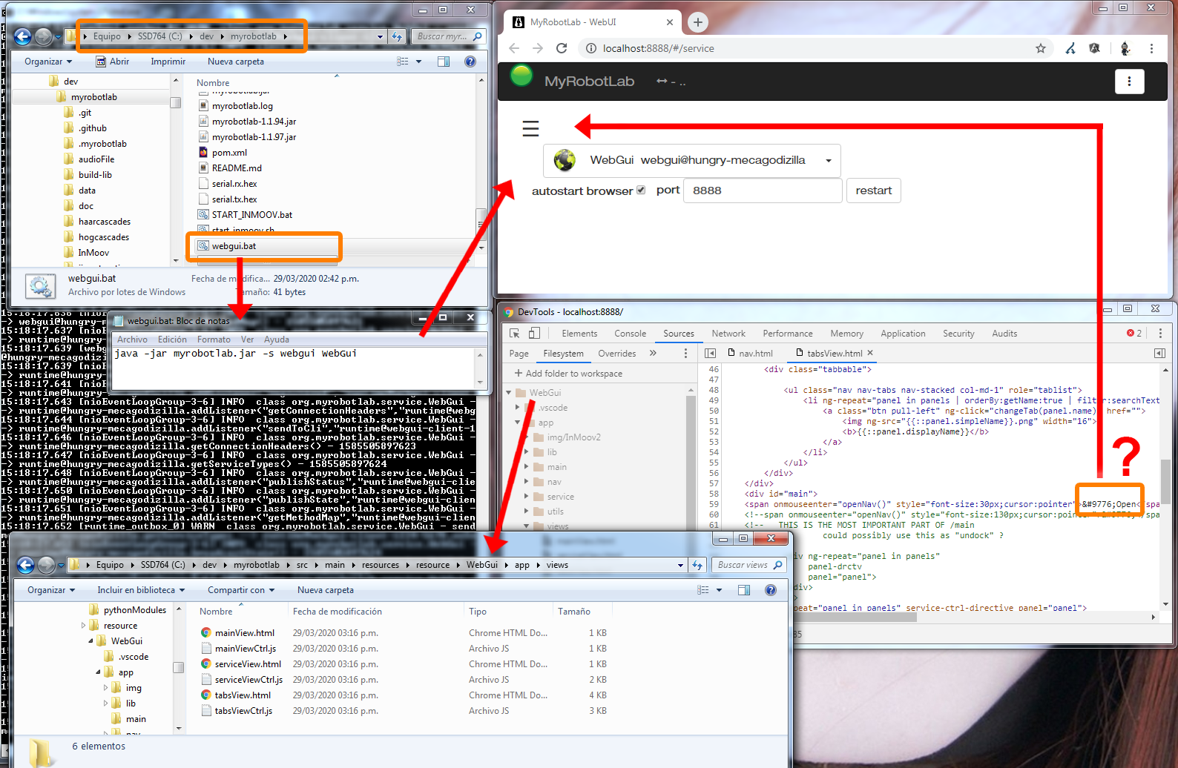This screenshot has width=1178, height=768.
Task: Toggle preview pane icon in top Explorer
Action: (x=444, y=62)
